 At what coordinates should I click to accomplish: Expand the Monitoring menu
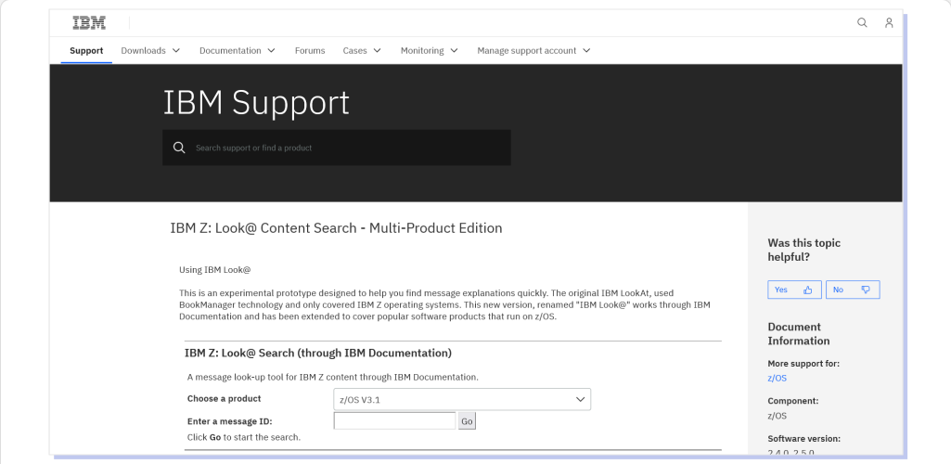coord(430,51)
